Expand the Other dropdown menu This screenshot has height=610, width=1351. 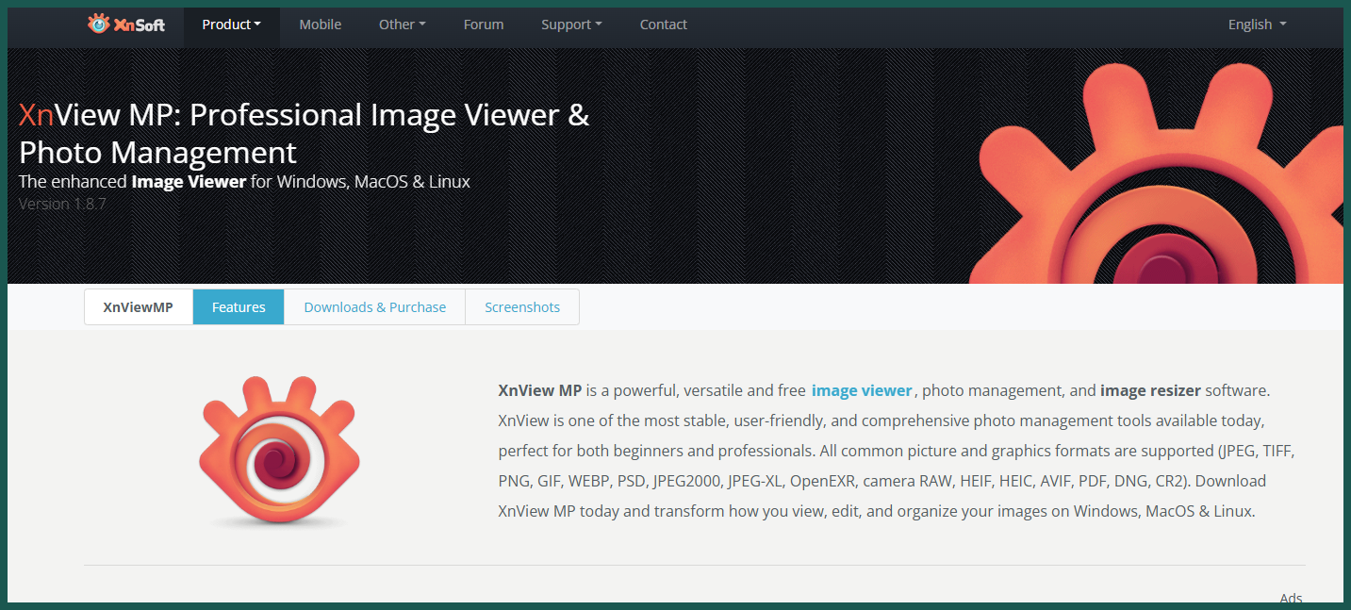click(x=403, y=25)
